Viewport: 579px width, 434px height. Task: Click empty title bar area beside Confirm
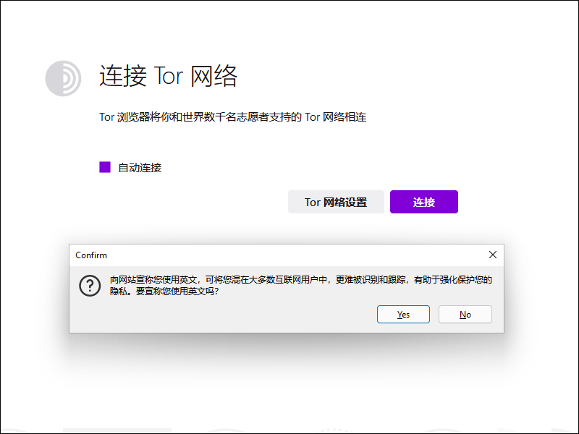[289, 255]
